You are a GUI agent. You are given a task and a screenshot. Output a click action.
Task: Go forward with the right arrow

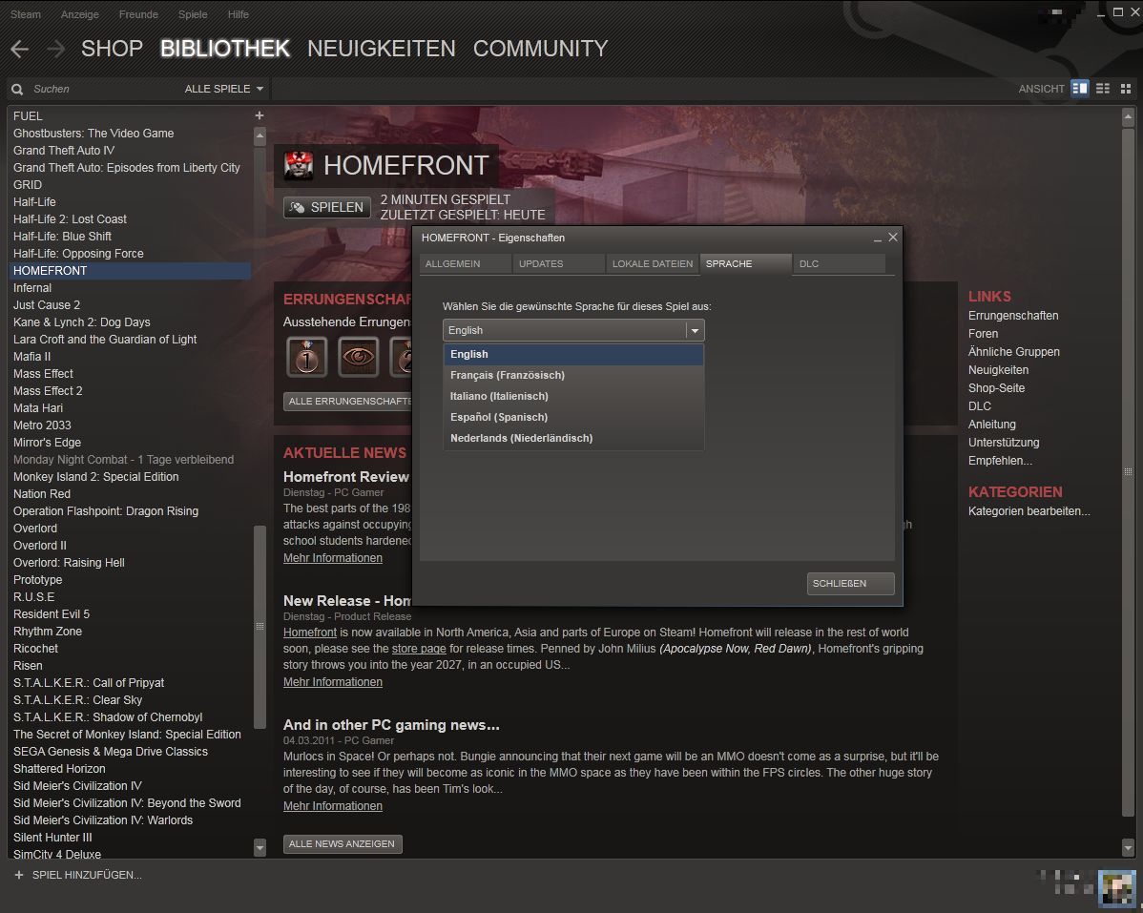pos(55,49)
